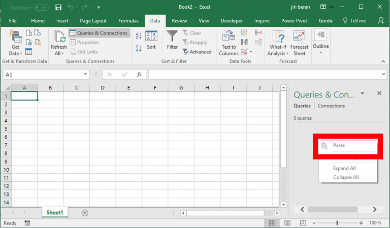The width and height of the screenshot is (390, 228).
Task: Click the Remove Duplicates icon
Action: point(244,42)
